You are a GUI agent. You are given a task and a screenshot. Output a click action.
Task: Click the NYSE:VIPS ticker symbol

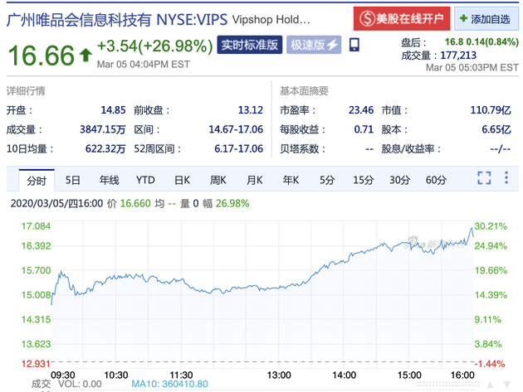point(192,20)
